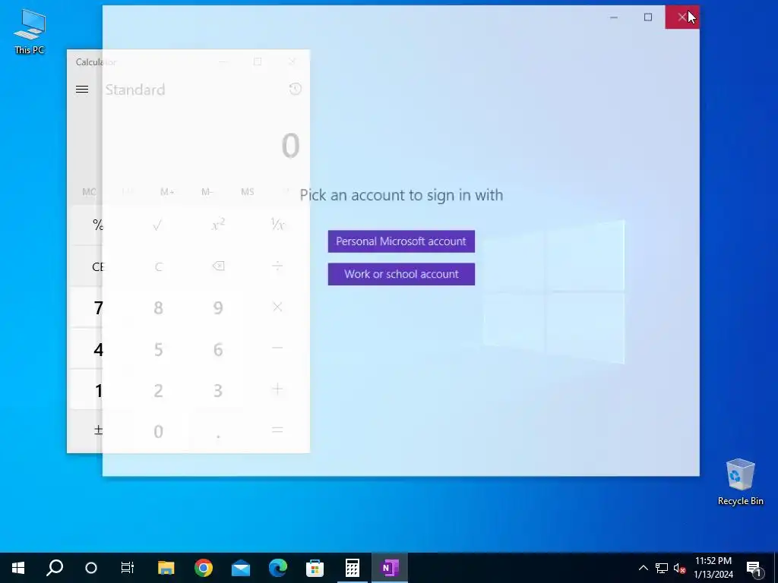Click digit 6 in Calculator

pyautogui.click(x=218, y=348)
